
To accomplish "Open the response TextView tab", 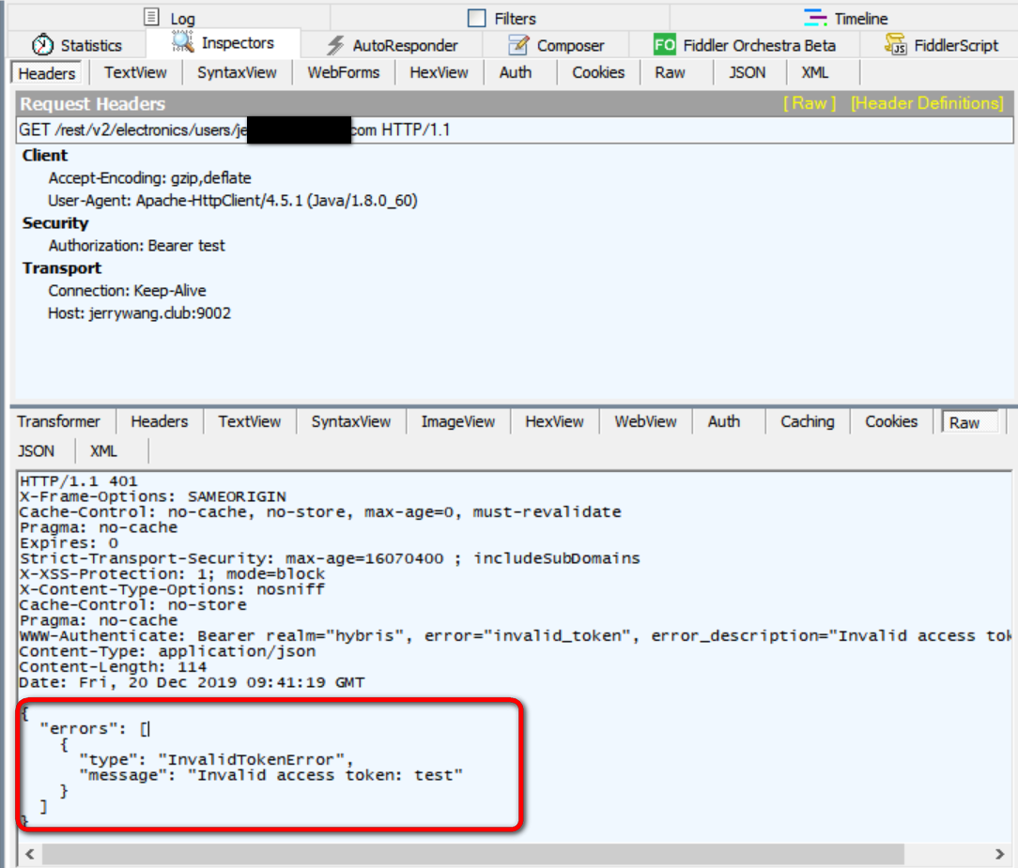I will [250, 421].
